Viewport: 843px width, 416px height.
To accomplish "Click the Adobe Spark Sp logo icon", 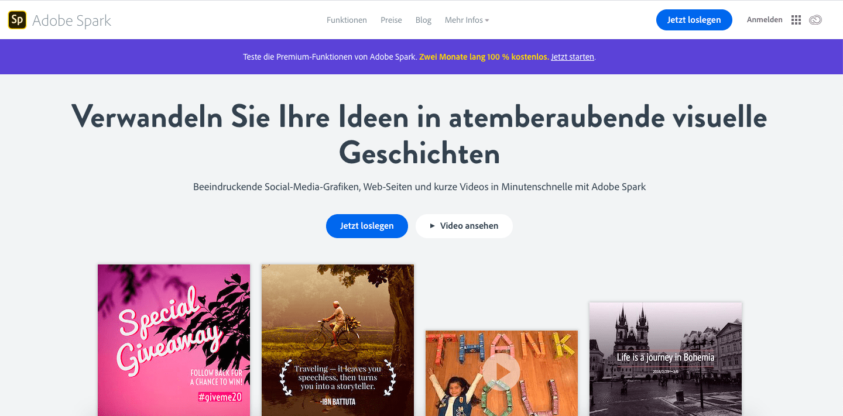I will [x=17, y=20].
